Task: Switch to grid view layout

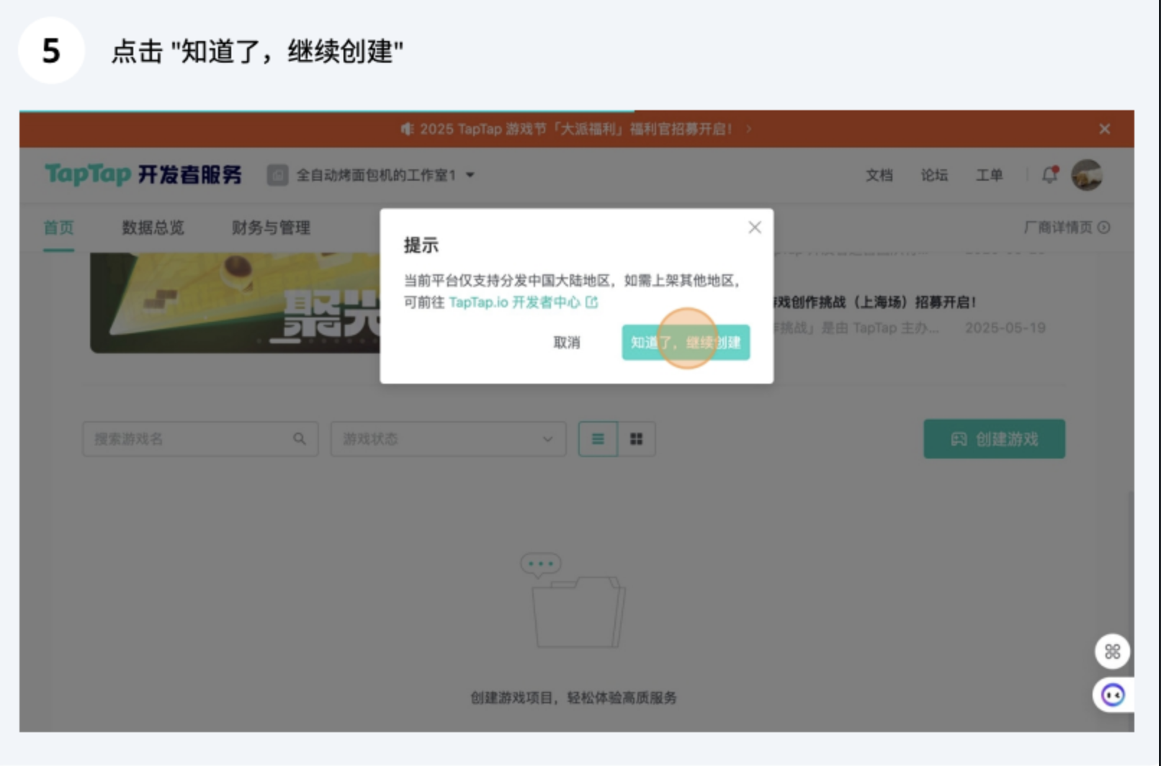Action: click(x=637, y=439)
